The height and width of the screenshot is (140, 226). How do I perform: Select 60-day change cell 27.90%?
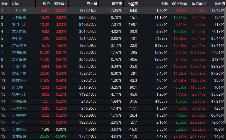(180, 136)
